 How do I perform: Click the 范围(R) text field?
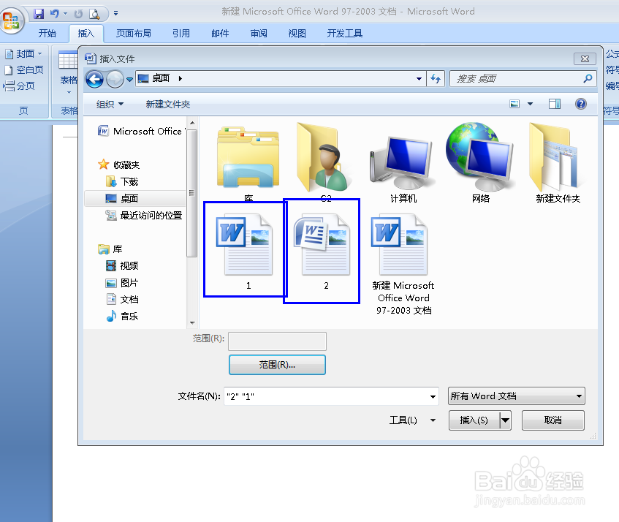pyautogui.click(x=277, y=341)
